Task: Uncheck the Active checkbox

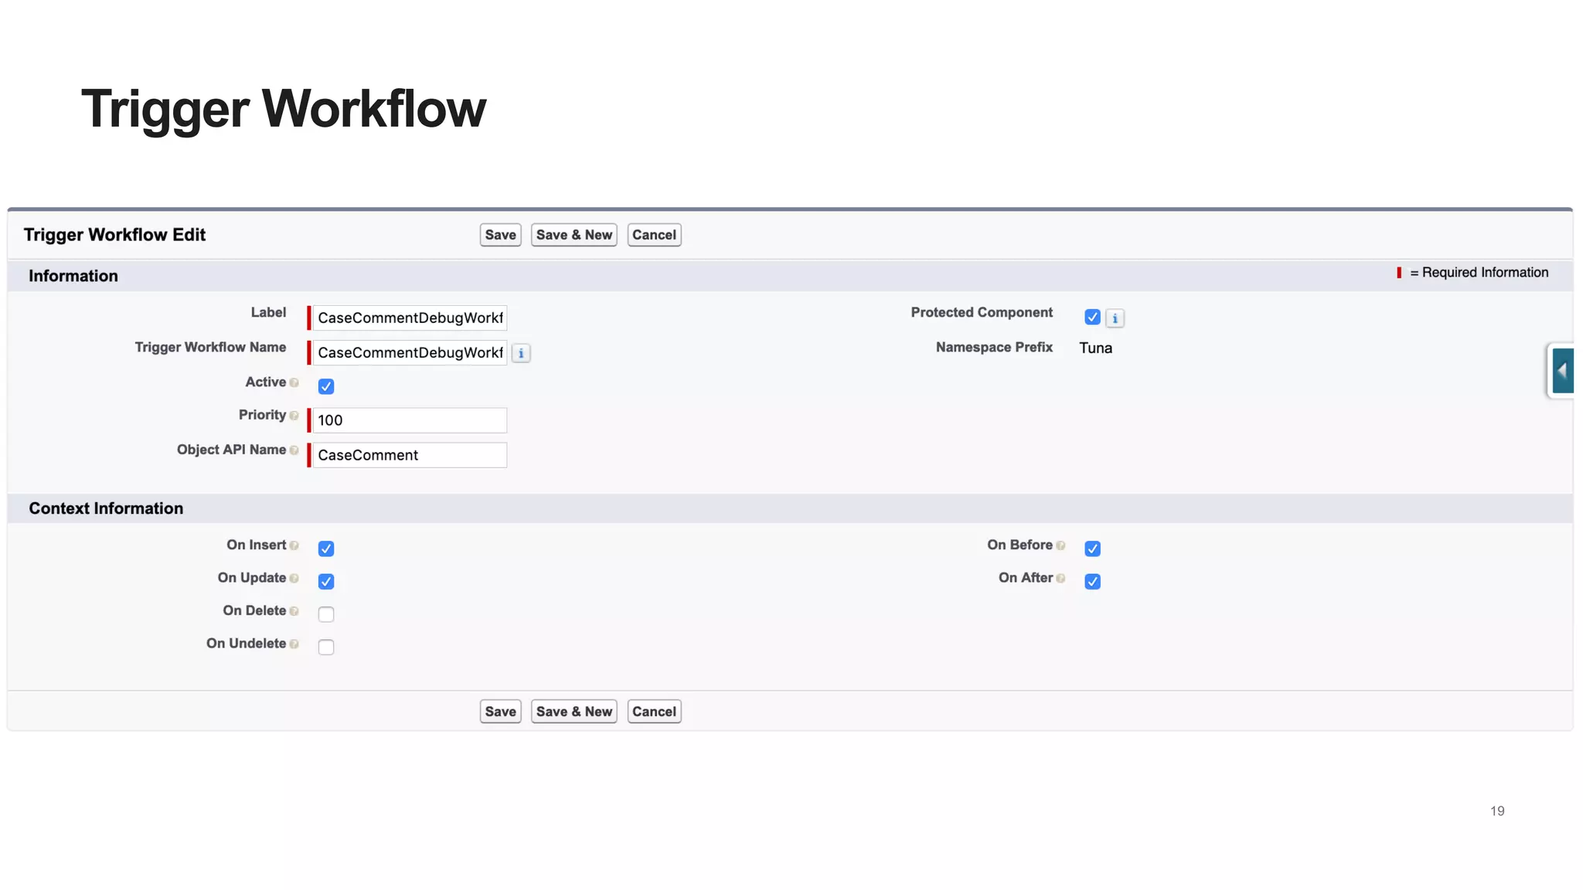Action: [x=326, y=386]
